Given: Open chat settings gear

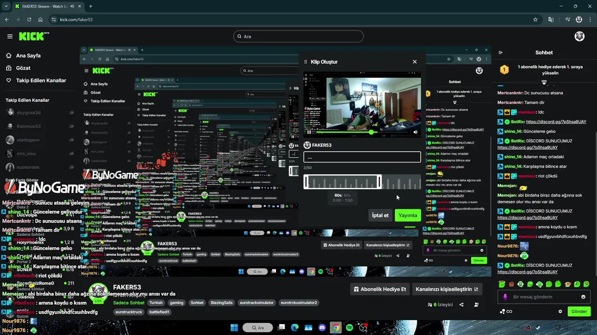Looking at the screenshot, I should pos(560,311).
